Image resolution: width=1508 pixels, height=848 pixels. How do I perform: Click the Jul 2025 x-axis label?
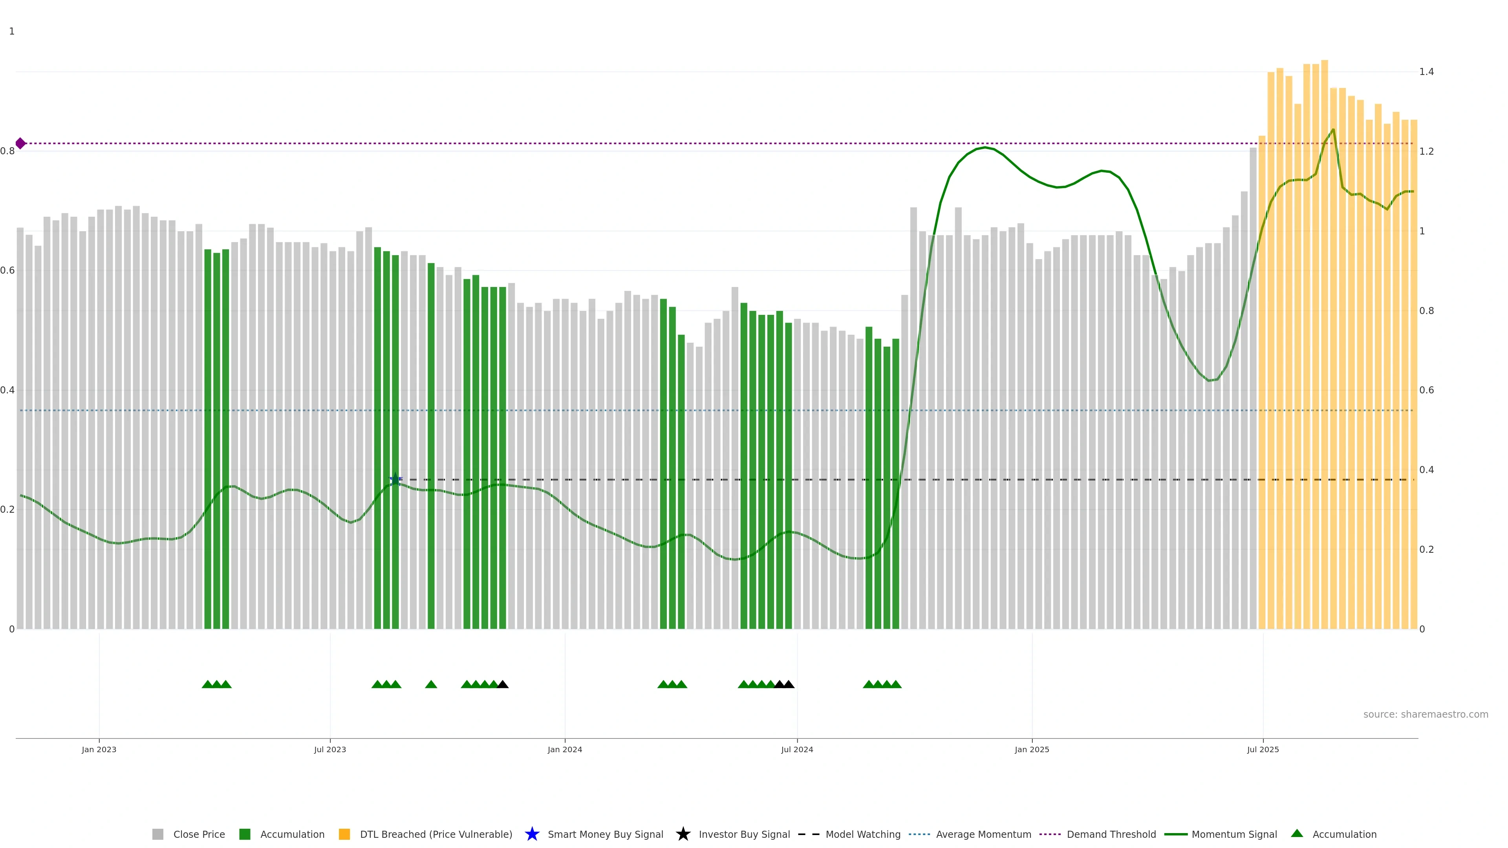coord(1263,749)
